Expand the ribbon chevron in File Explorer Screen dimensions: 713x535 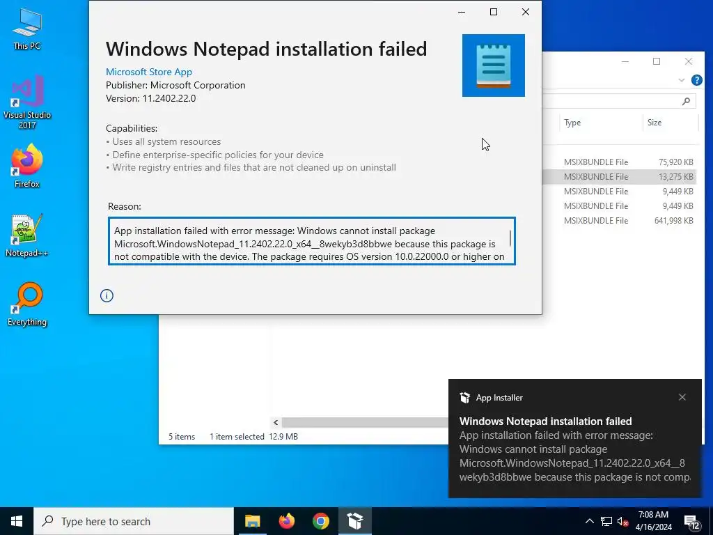pos(681,80)
